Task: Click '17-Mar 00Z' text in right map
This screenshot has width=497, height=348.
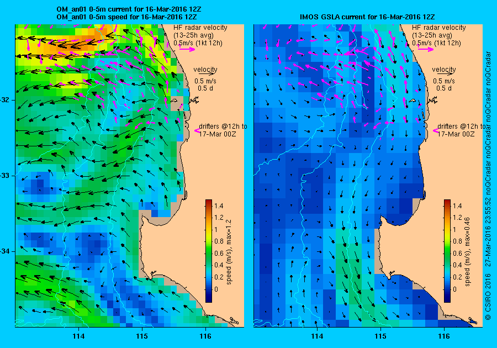Action: click(456, 134)
